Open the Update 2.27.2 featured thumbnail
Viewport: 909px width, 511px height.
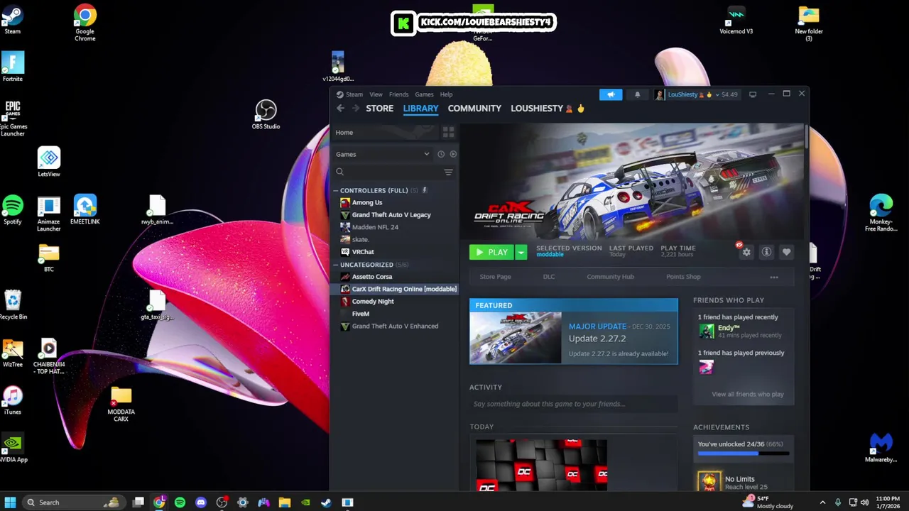pyautogui.click(x=516, y=338)
